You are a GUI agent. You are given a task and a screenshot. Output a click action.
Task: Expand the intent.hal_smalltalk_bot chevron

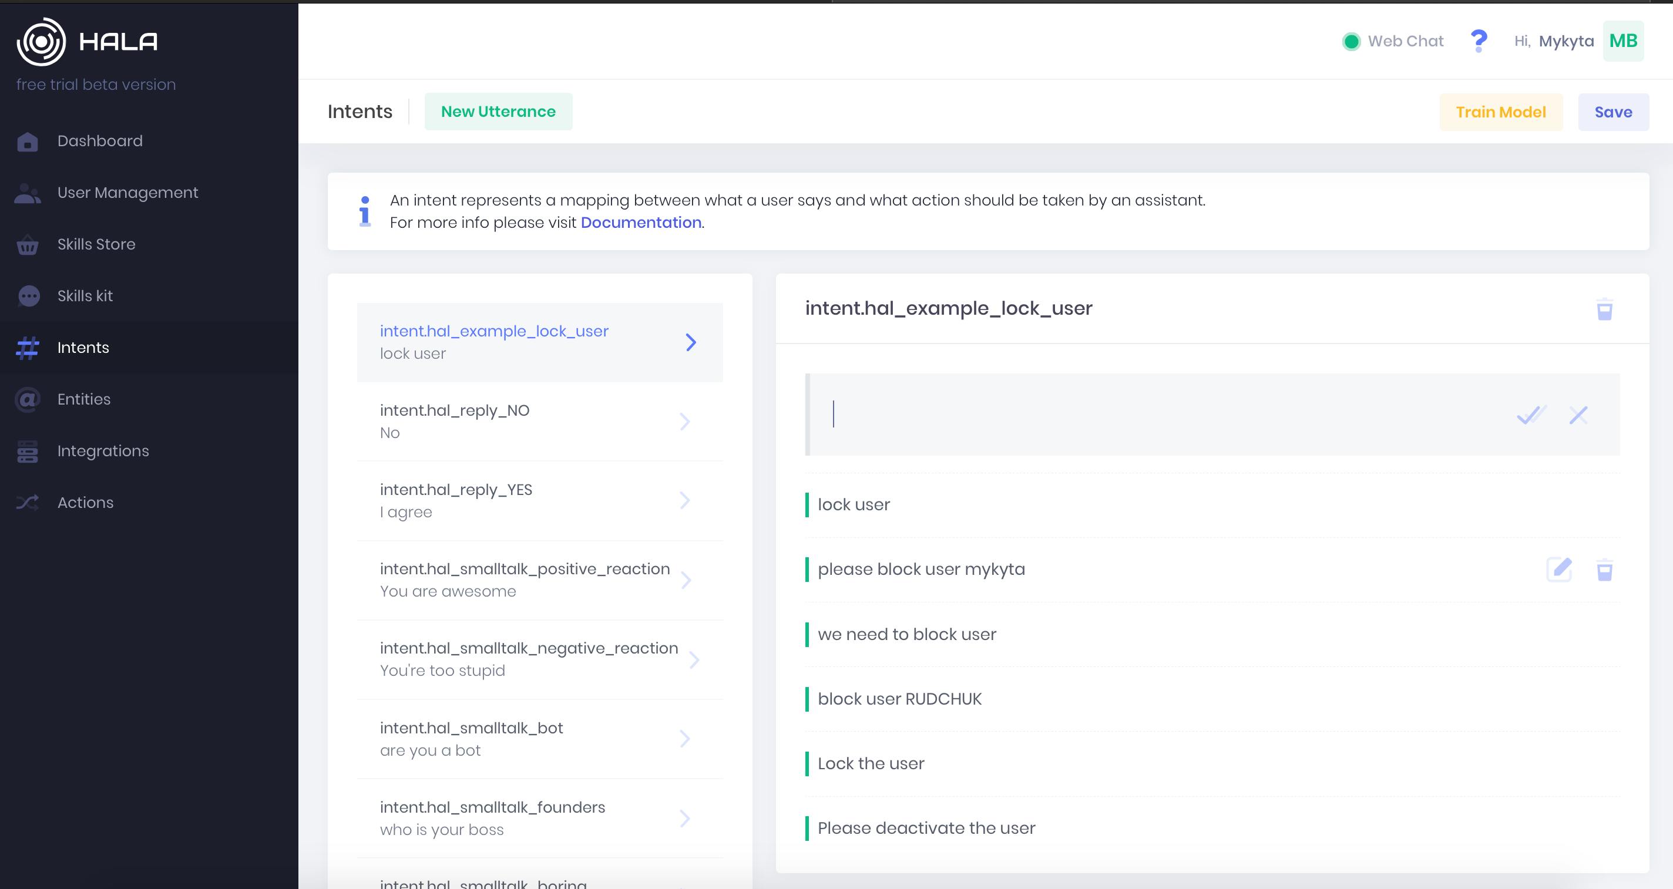[684, 738]
